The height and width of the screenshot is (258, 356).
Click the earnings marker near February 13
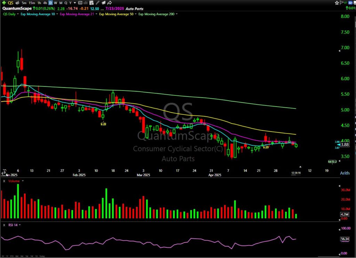(103, 124)
